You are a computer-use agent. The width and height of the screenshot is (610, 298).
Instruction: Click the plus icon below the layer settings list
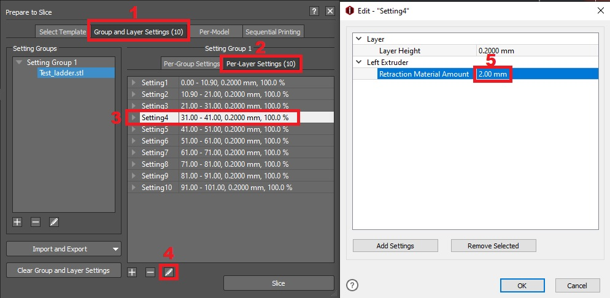pos(132,272)
